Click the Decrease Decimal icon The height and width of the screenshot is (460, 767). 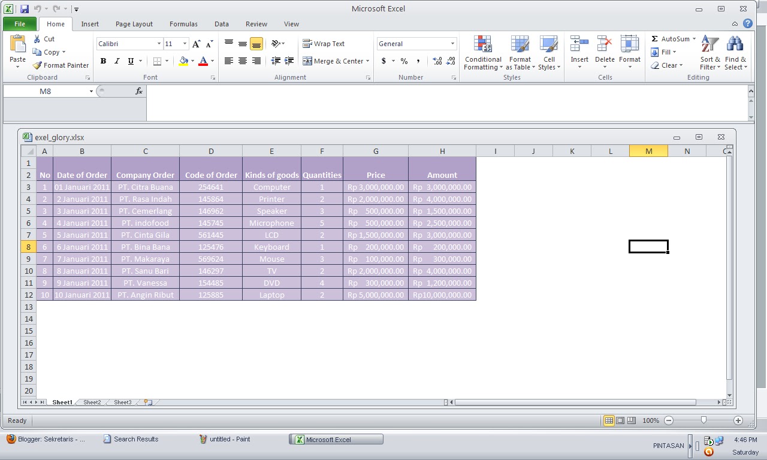pos(451,61)
